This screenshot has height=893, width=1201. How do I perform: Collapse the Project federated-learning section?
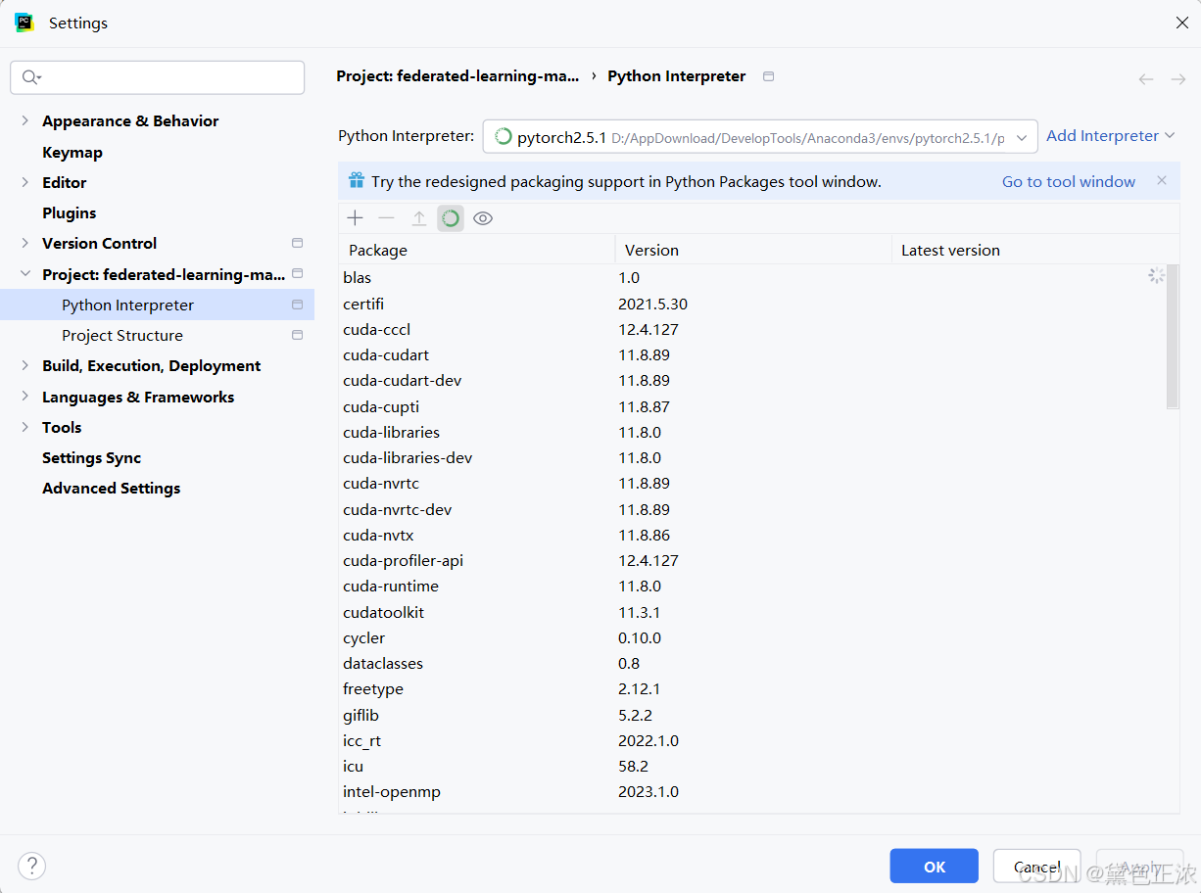pos(25,274)
